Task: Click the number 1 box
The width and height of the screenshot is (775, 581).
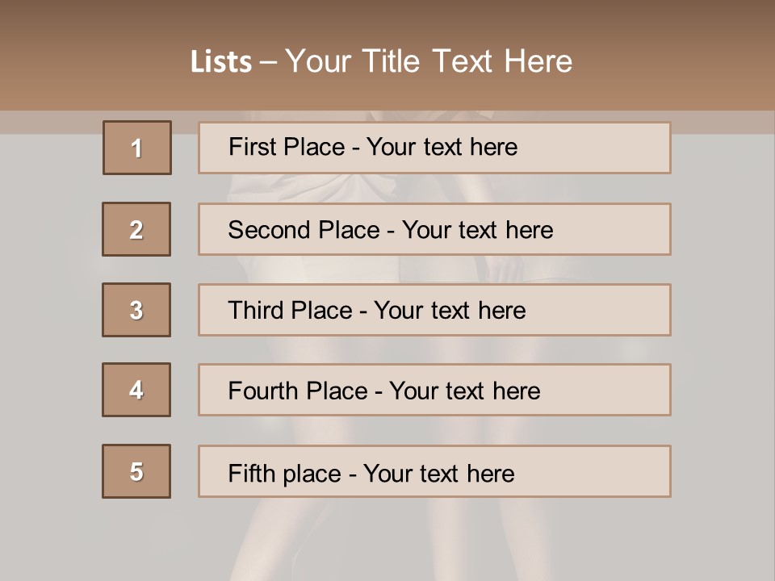Action: [x=137, y=148]
